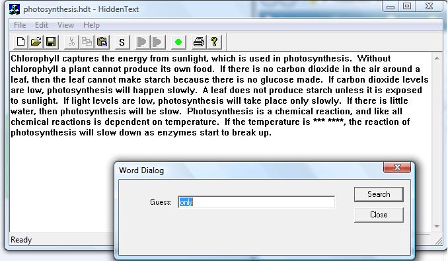The image size is (448, 261).
Task: Click the hidden words '*** ****' in the text
Action: coord(328,122)
